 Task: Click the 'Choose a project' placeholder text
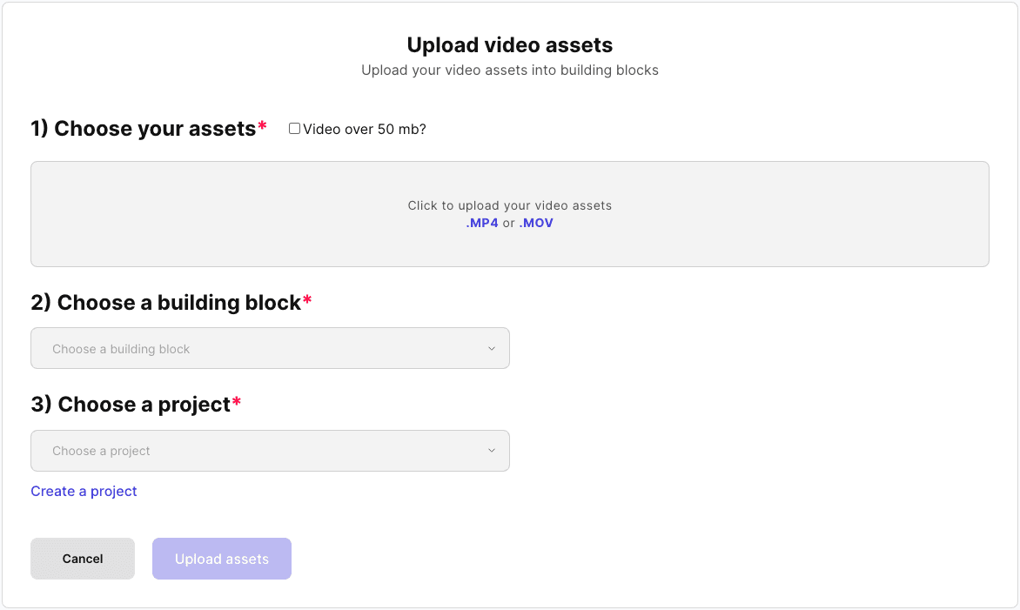101,451
